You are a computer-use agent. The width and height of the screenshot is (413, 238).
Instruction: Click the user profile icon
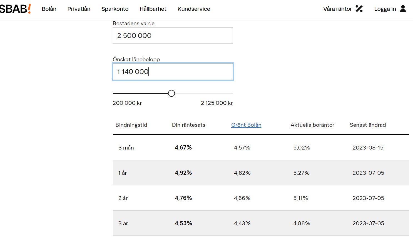403,9
